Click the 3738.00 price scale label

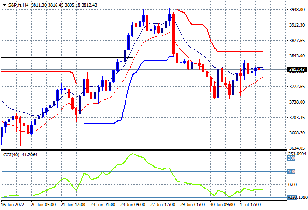tap(297, 102)
